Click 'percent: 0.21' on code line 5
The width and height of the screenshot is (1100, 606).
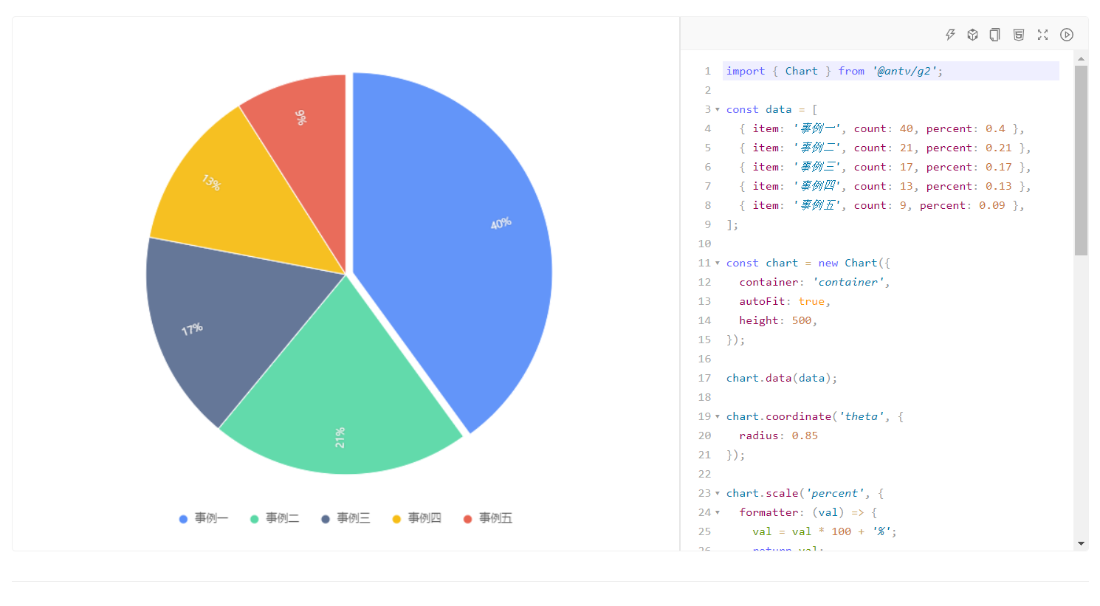(x=969, y=148)
